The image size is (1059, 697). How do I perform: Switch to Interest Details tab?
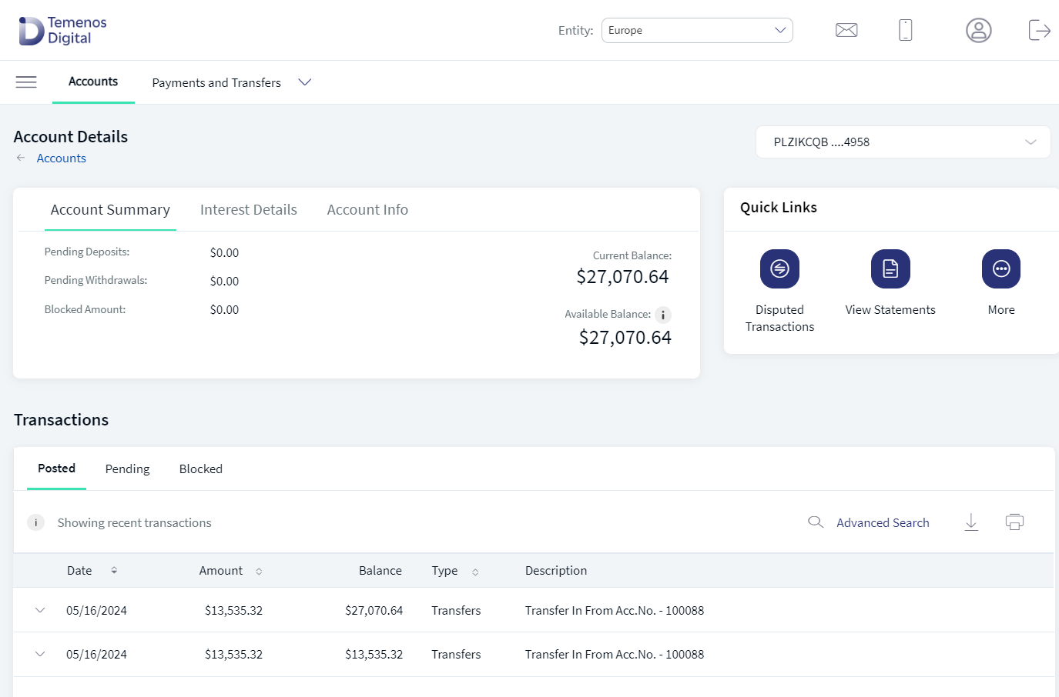tap(249, 209)
